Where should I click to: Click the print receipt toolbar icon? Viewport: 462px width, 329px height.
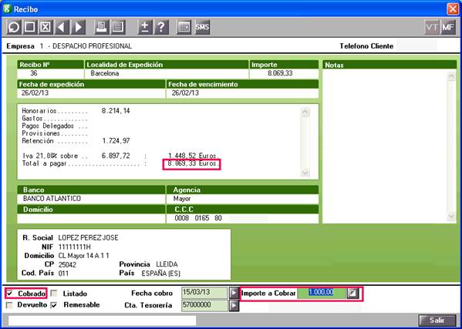point(102,28)
